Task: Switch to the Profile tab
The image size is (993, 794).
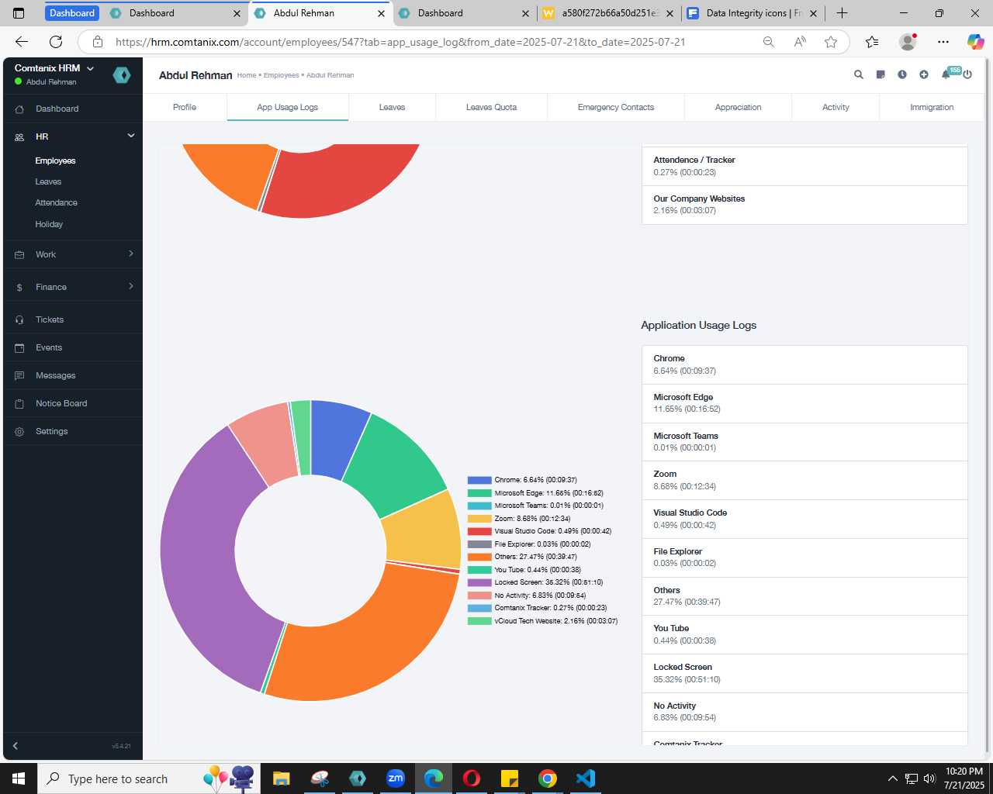Action: (185, 107)
